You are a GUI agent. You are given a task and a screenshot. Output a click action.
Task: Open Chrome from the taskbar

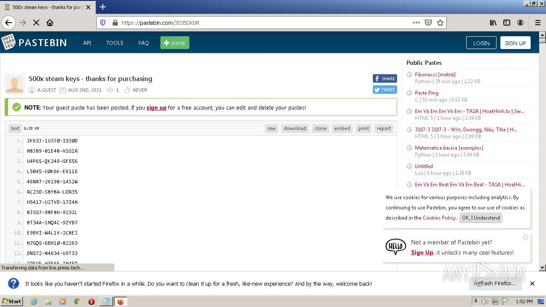pos(77,301)
